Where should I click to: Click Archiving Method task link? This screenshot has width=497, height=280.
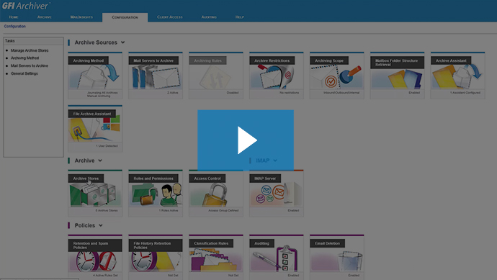[24, 58]
